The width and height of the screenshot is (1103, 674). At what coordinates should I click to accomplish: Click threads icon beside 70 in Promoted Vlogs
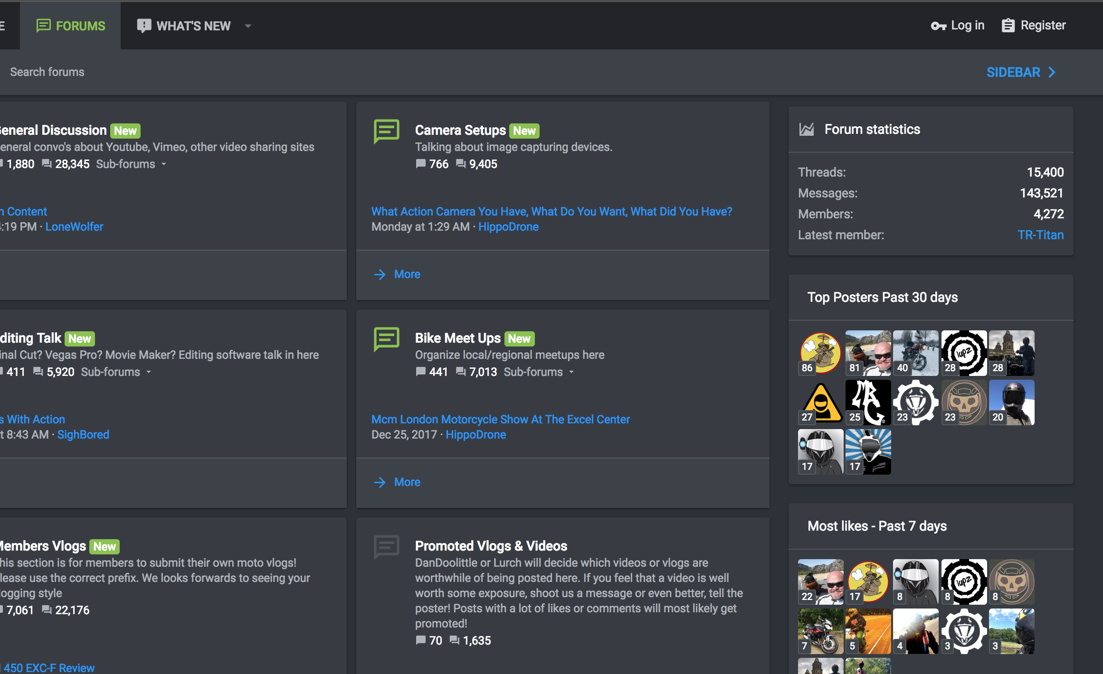tap(420, 640)
